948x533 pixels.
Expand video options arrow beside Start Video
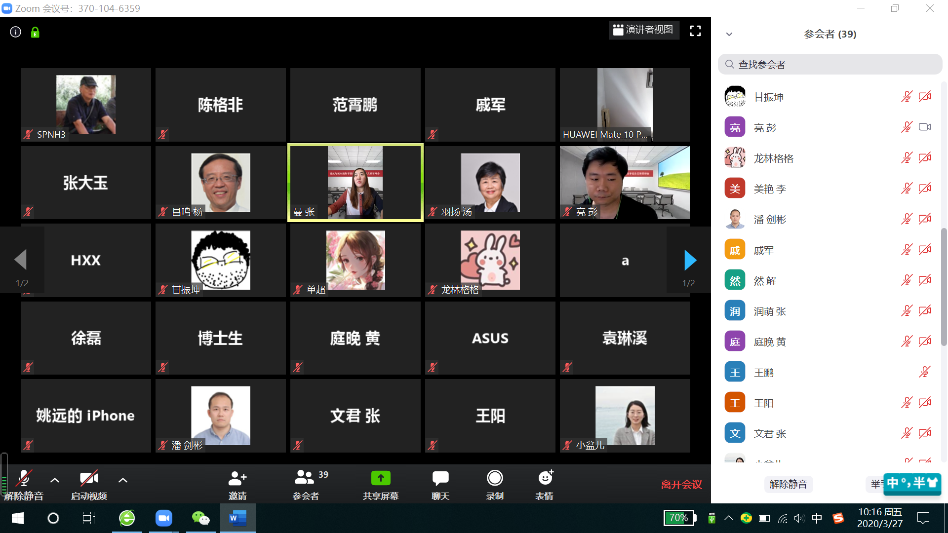(123, 480)
